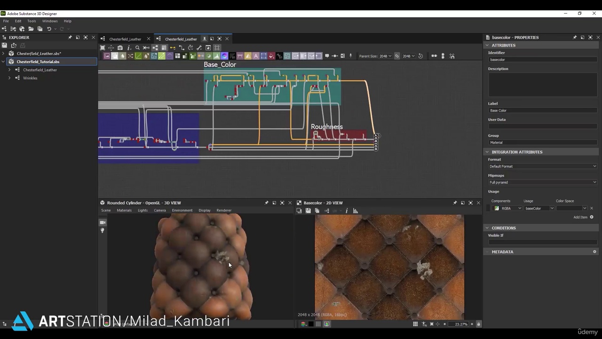Click the Description text area
The width and height of the screenshot is (602, 339).
coord(543,85)
